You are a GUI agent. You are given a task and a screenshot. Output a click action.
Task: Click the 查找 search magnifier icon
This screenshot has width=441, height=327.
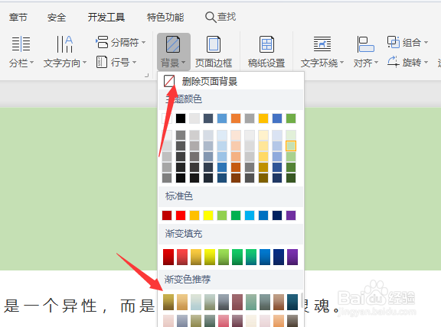pos(211,17)
